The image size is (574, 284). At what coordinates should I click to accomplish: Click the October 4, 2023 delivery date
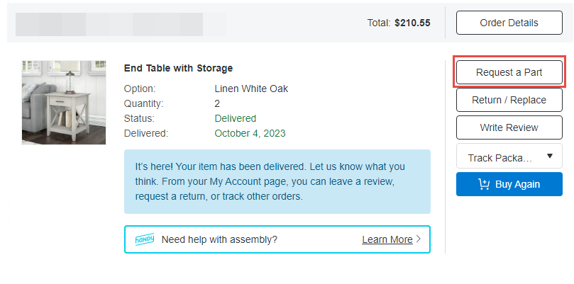tap(250, 133)
